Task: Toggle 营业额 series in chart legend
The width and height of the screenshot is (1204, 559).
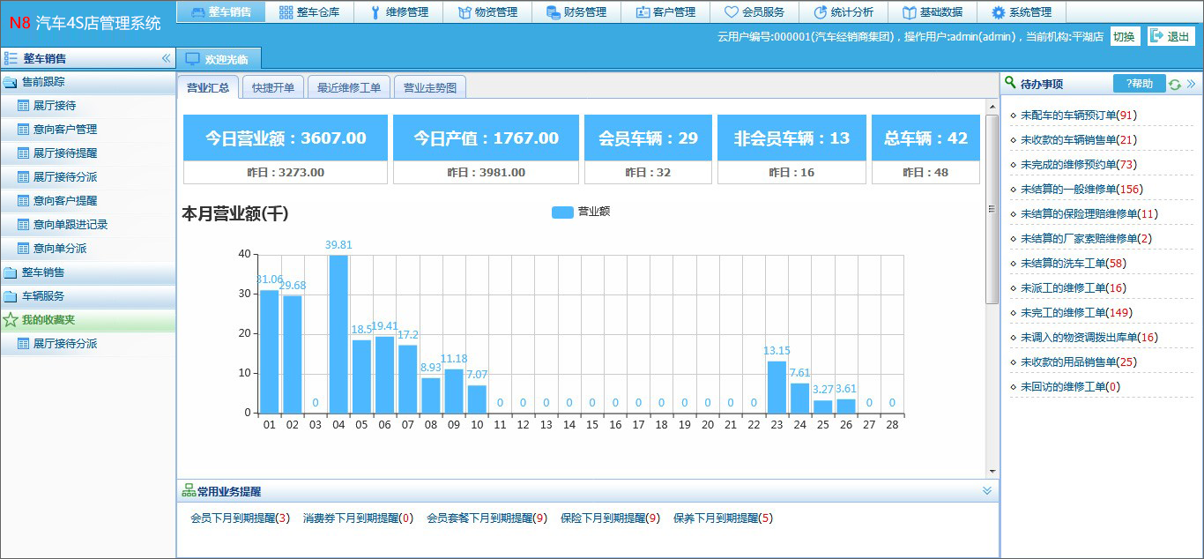Action: click(581, 212)
